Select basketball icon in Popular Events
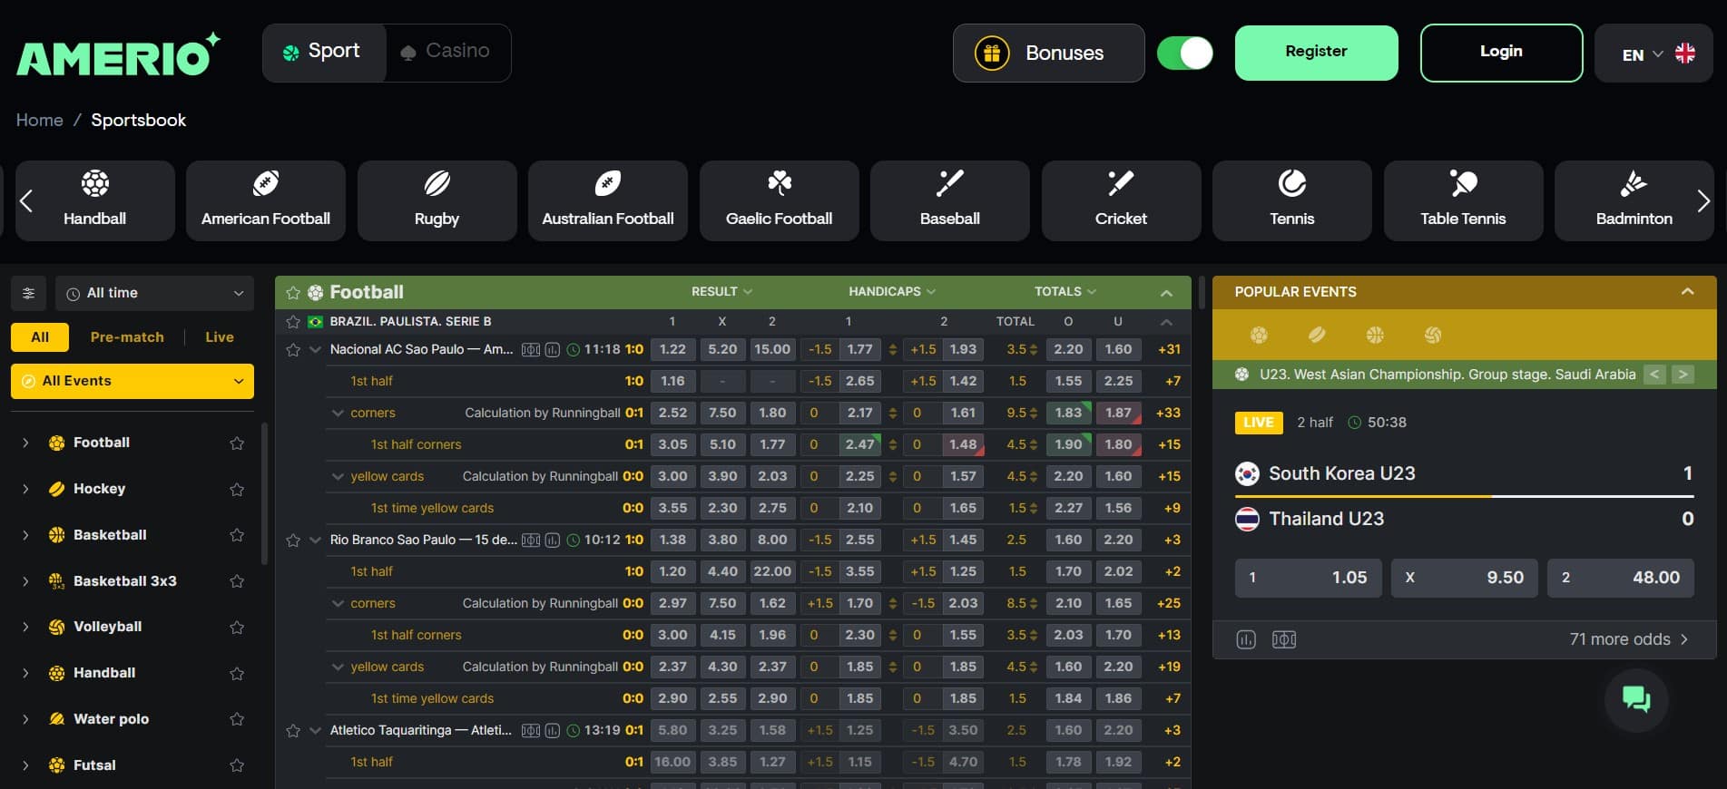 pos(1375,336)
